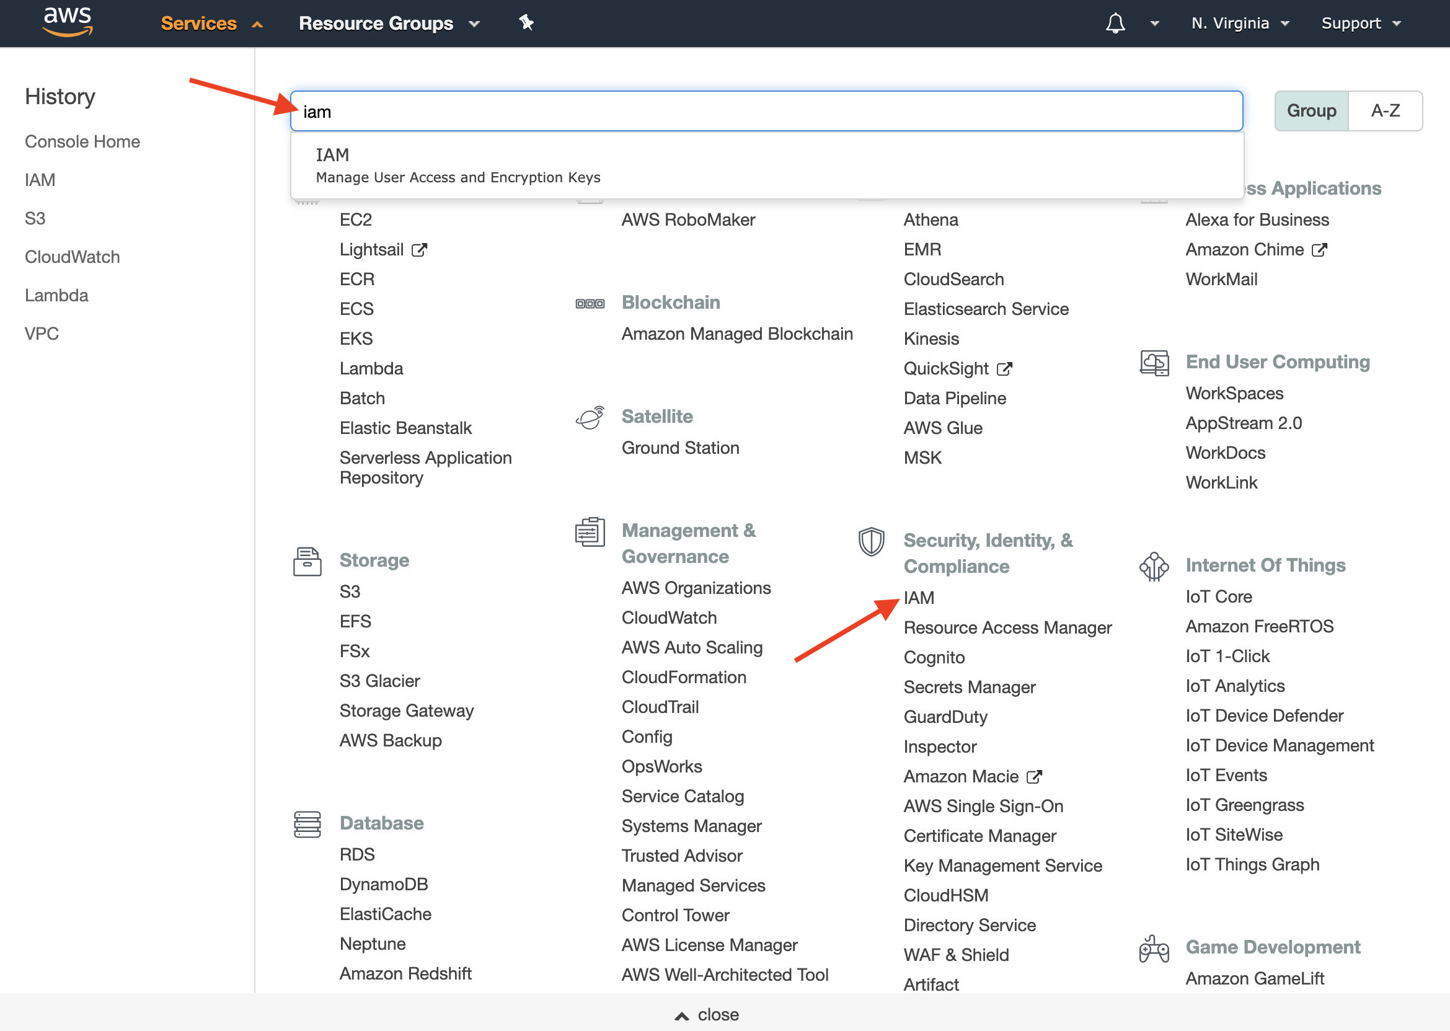Click the external link icon beside Amazon Macie
1450x1031 pixels.
pyautogui.click(x=1034, y=777)
